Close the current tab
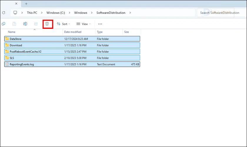The height and width of the screenshot is (147, 247). click(x=16, y=4)
